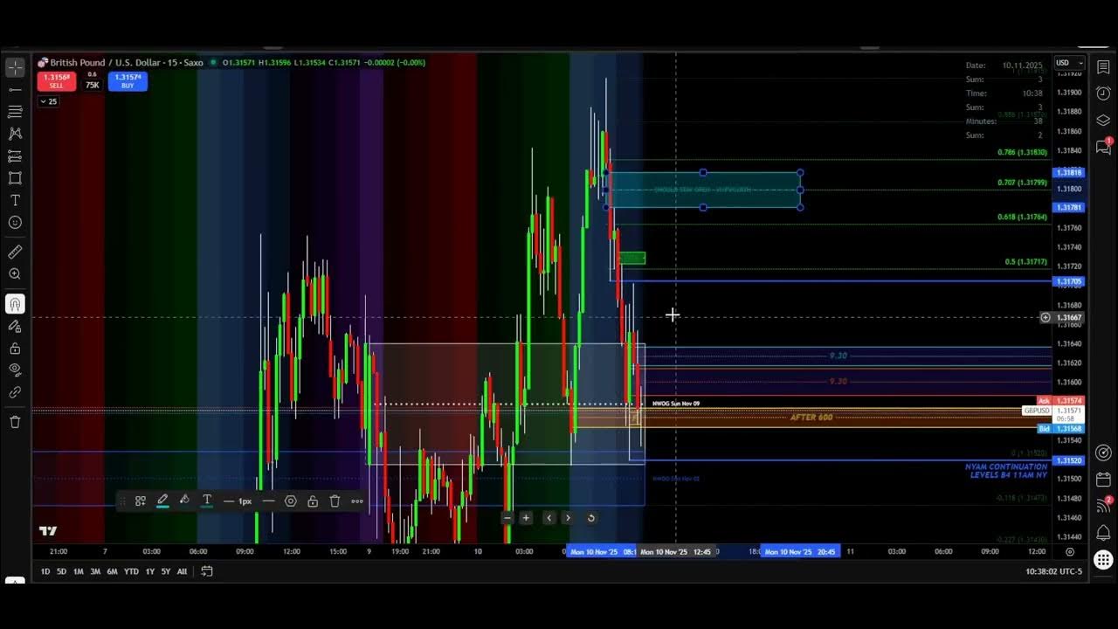
Task: Lock the selected drawing in floating toolbar
Action: [x=313, y=501]
